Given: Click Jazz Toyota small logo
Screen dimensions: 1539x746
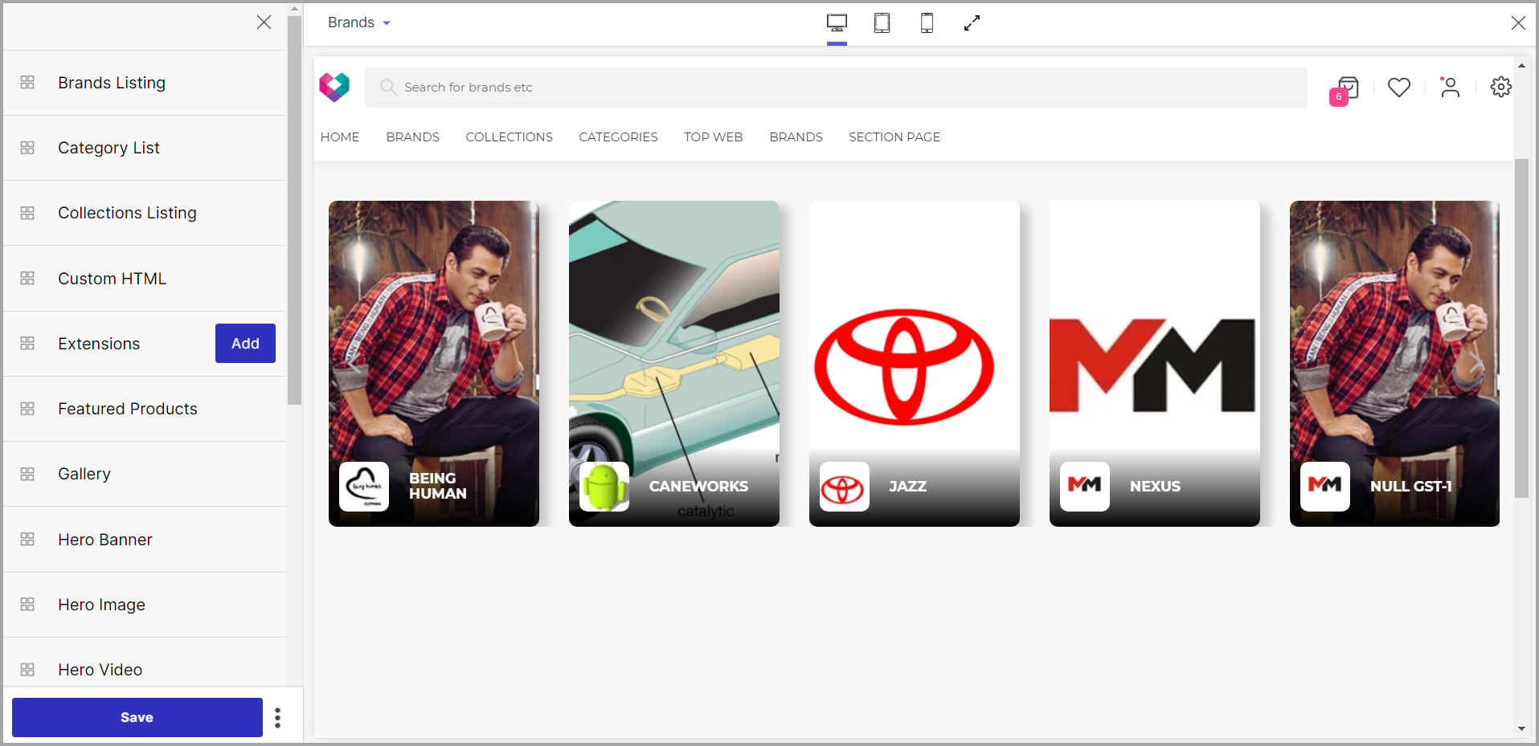Looking at the screenshot, I should 845,487.
